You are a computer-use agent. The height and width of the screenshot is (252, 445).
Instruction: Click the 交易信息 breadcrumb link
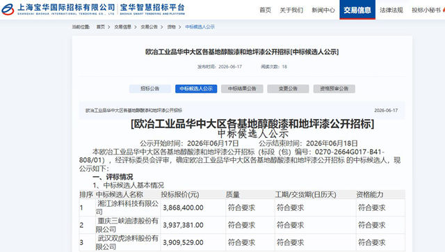[122, 26]
